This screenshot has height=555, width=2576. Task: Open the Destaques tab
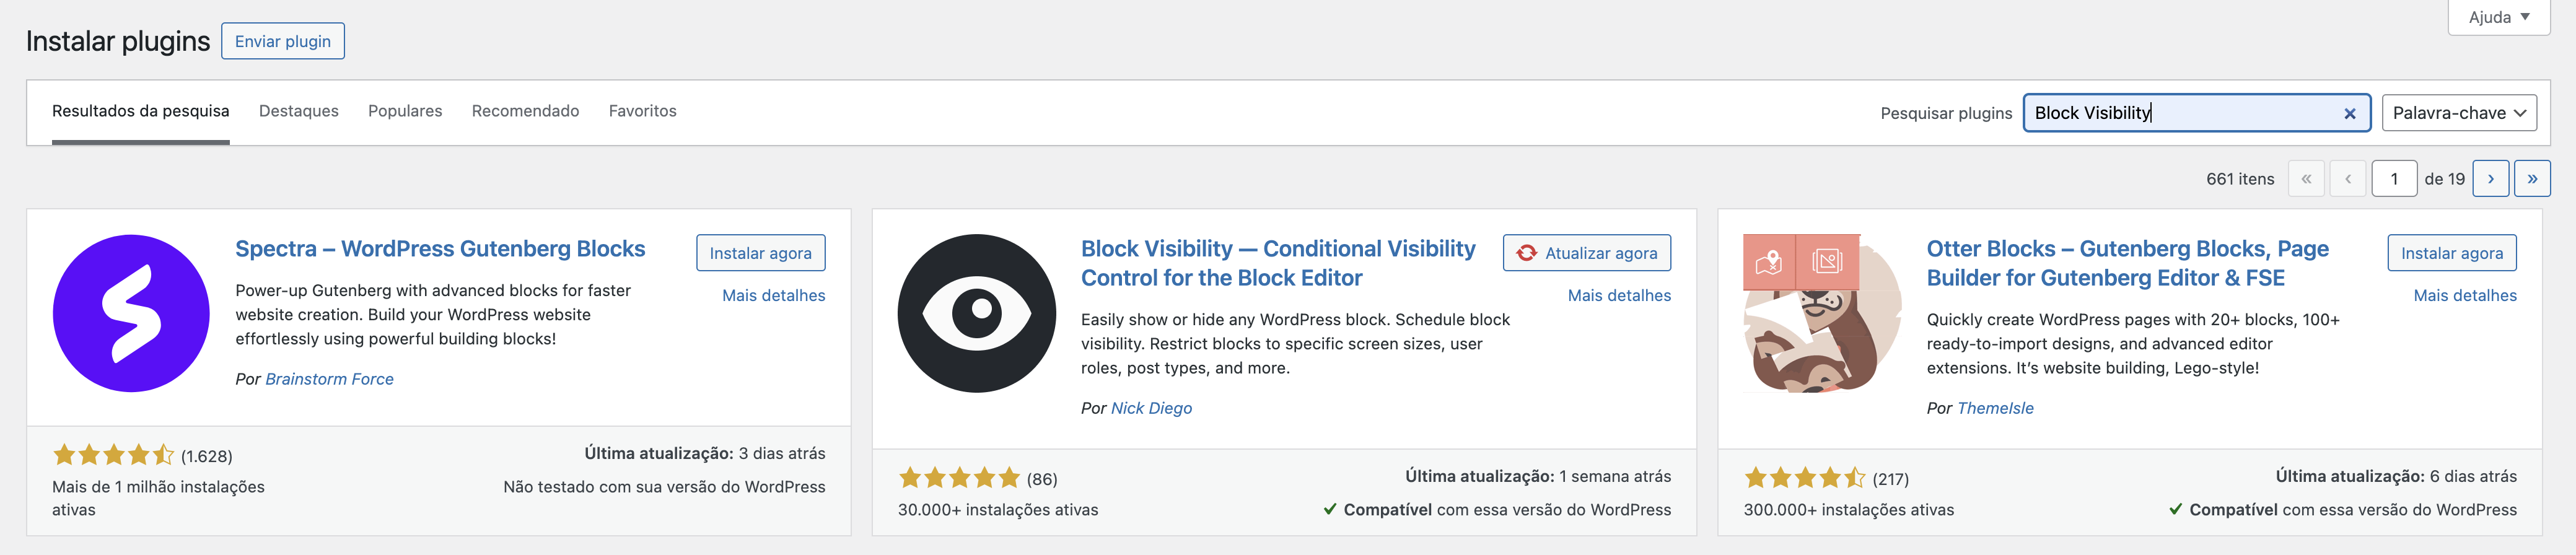299,111
